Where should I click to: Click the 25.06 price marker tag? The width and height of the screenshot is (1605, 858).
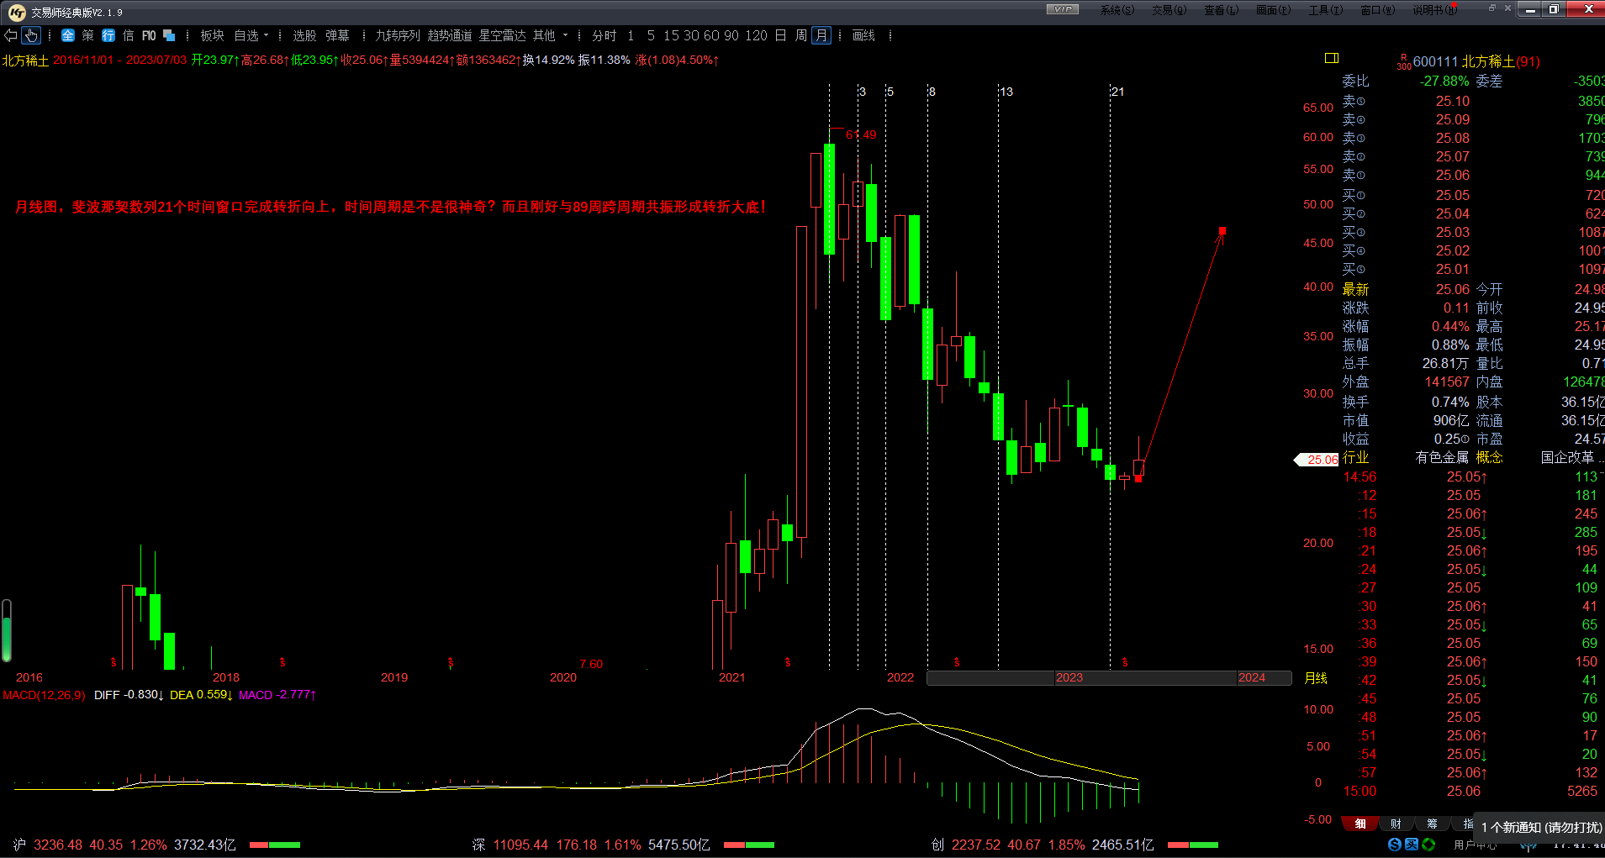[1317, 460]
